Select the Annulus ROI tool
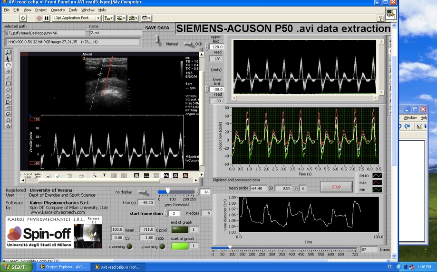 click(9, 126)
